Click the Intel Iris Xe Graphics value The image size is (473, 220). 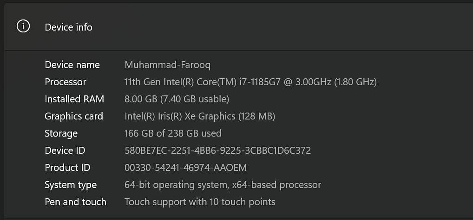pos(200,116)
